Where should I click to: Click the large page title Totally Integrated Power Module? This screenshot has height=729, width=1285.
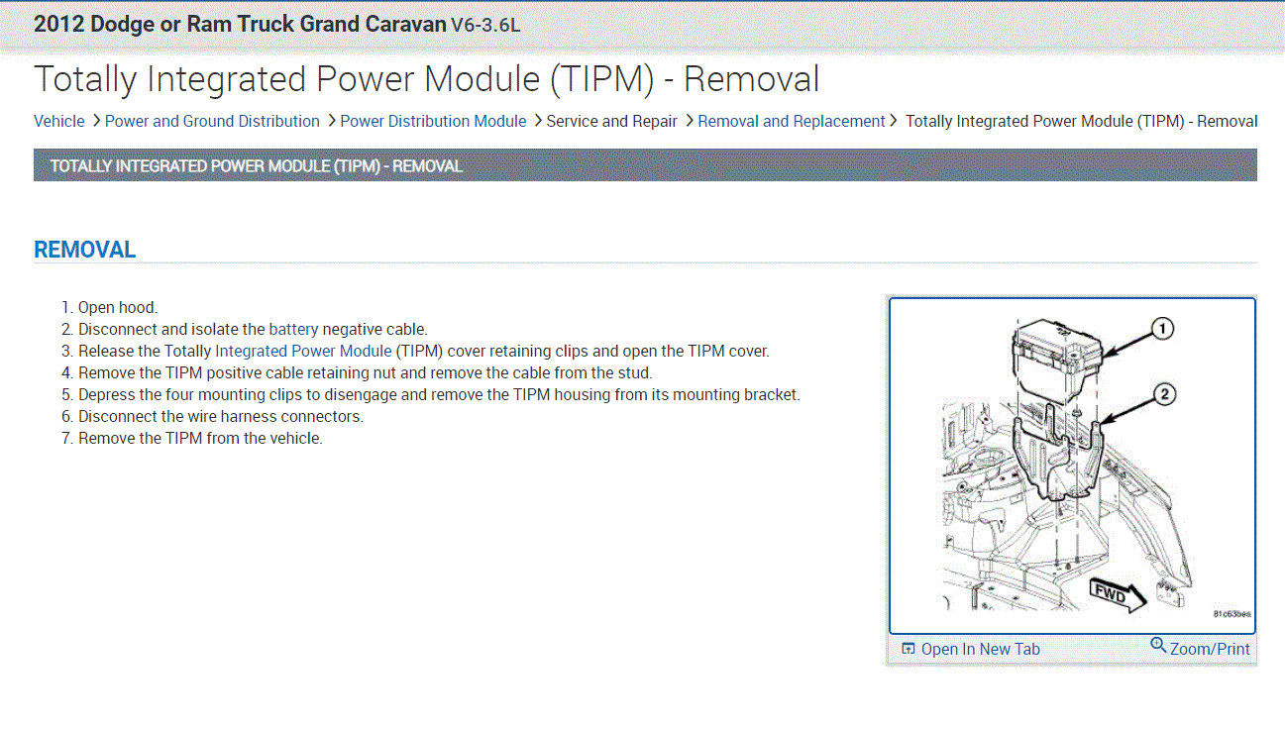pos(427,79)
